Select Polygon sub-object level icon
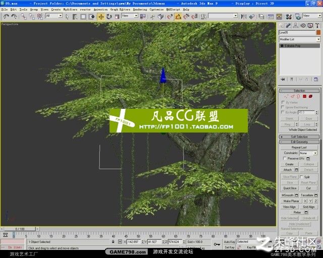Image resolution: width=323 pixels, height=258 pixels. coord(304,96)
